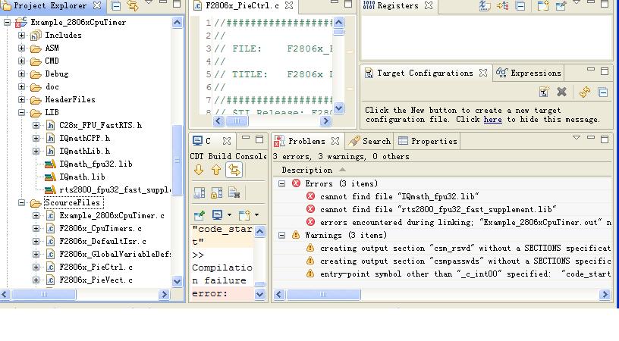Image resolution: width=619 pixels, height=341 pixels.
Task: Open the Search tab
Action: coord(370,141)
